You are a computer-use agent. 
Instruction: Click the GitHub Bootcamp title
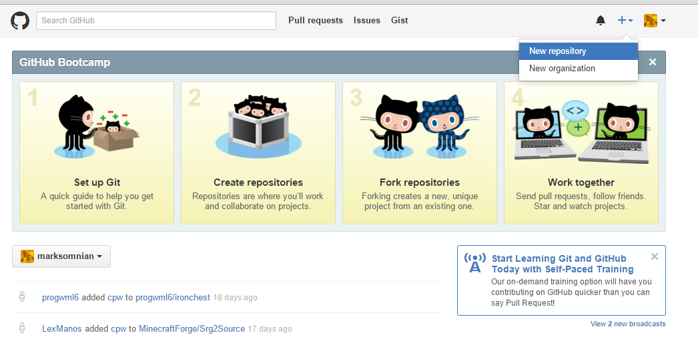coord(65,62)
